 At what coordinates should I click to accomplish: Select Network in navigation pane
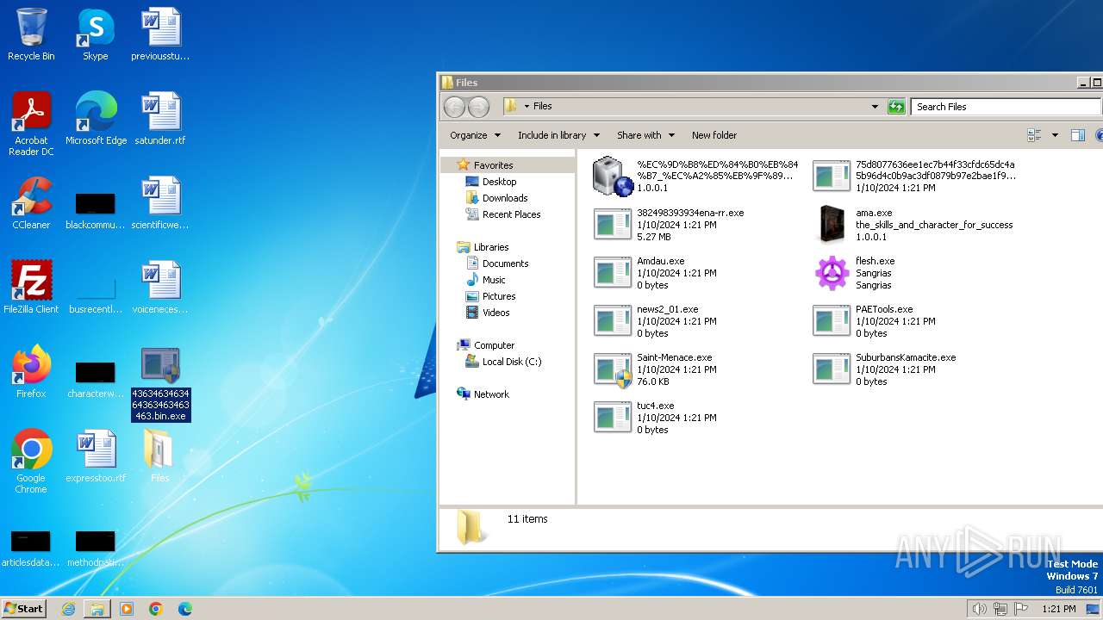point(491,394)
